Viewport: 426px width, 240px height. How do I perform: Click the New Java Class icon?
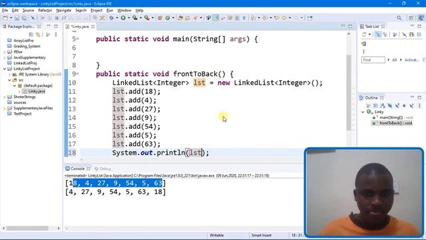tap(168, 18)
